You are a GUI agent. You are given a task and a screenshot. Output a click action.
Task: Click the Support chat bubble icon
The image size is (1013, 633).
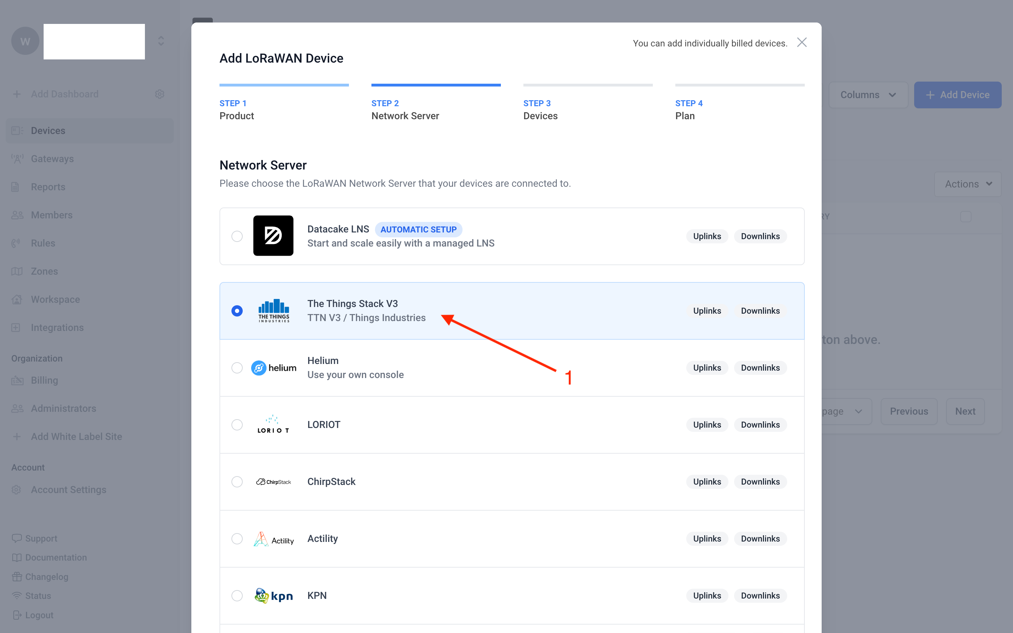pyautogui.click(x=17, y=538)
